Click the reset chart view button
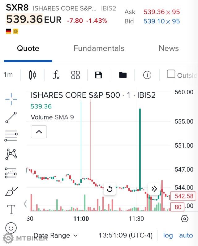198x246 pixels. click(x=110, y=189)
